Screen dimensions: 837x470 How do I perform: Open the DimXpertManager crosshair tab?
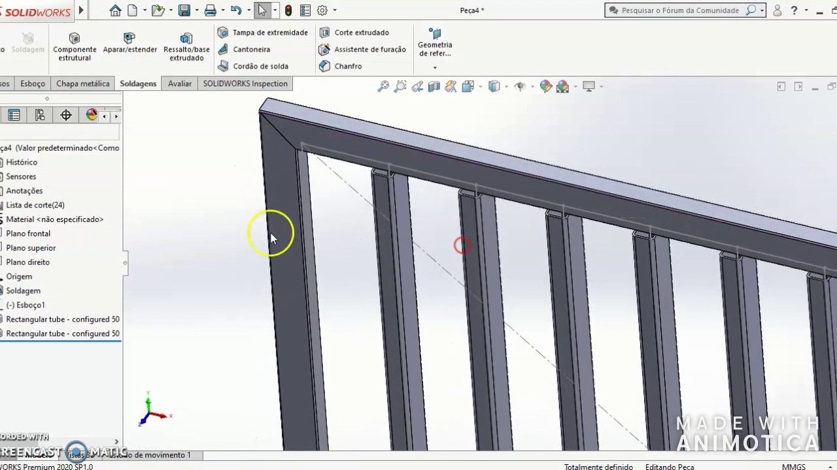tap(66, 116)
